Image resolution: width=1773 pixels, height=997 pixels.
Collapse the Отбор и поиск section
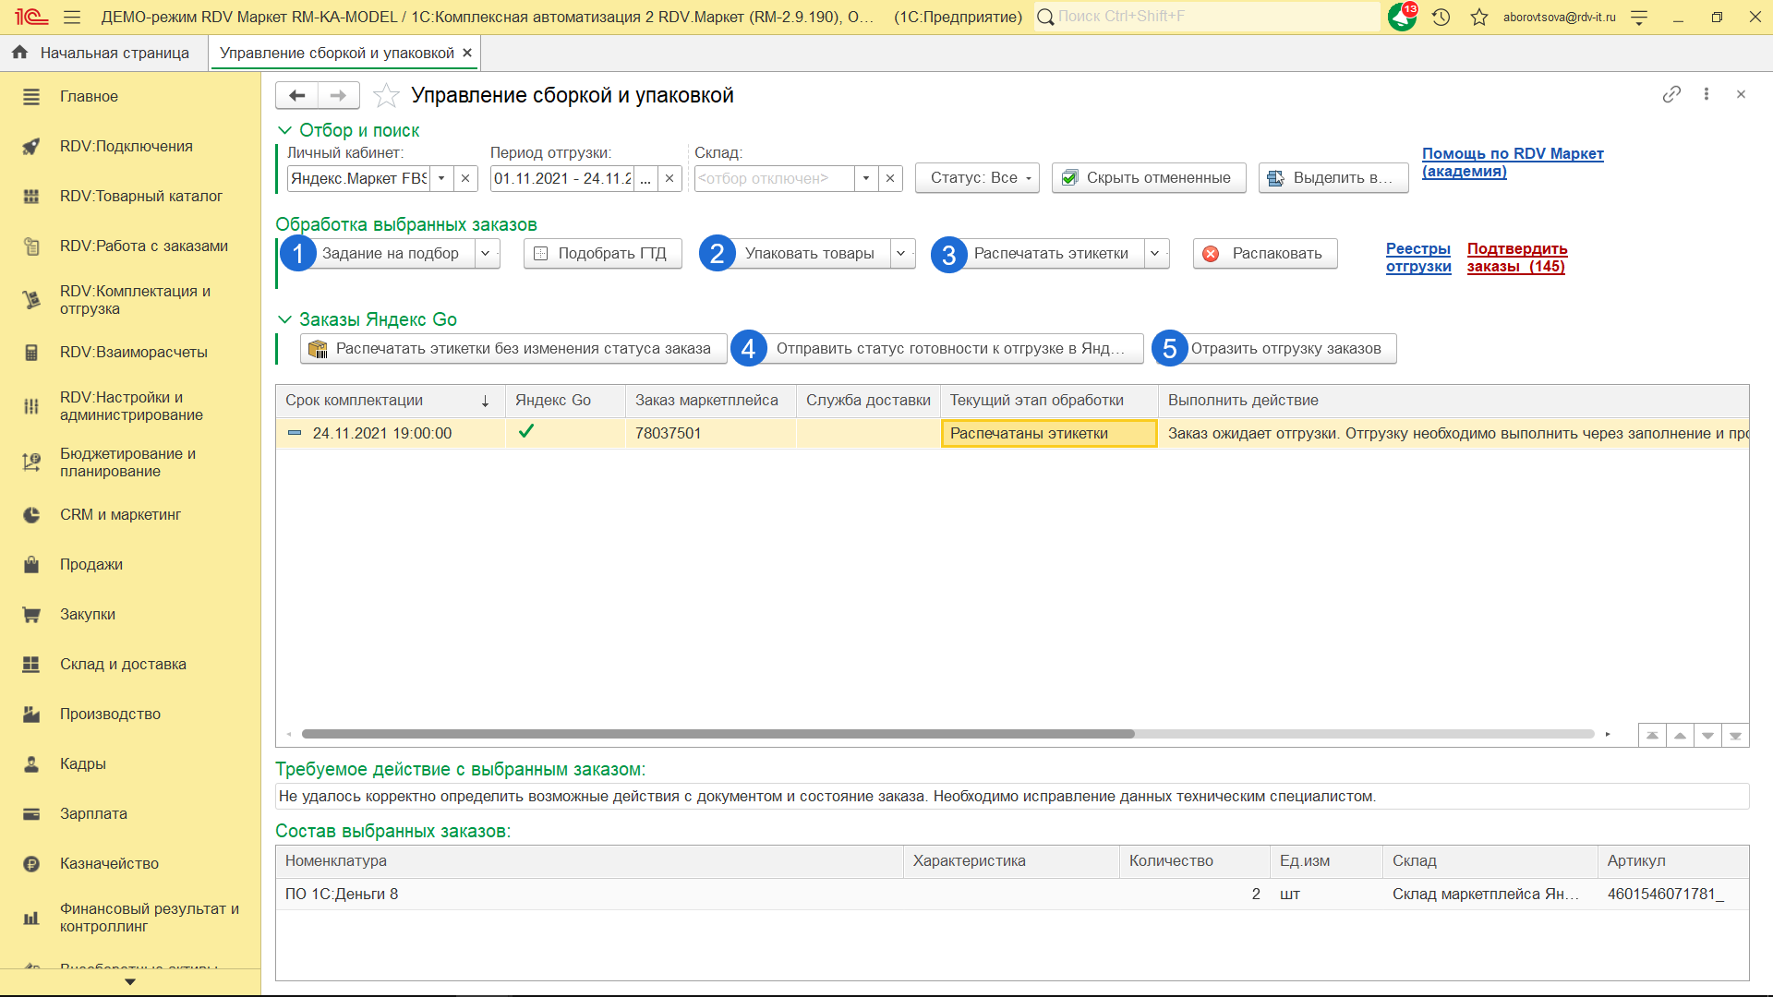(x=285, y=130)
